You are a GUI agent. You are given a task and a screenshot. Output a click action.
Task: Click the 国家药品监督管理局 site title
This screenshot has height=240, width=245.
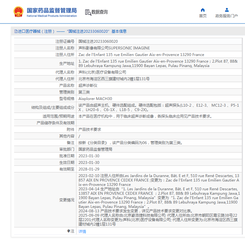click(x=51, y=10)
